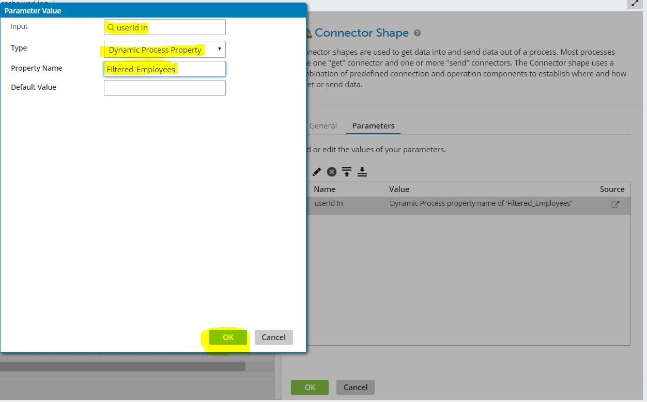
Task: Remove the userId In parameter with X icon
Action: [x=331, y=171]
